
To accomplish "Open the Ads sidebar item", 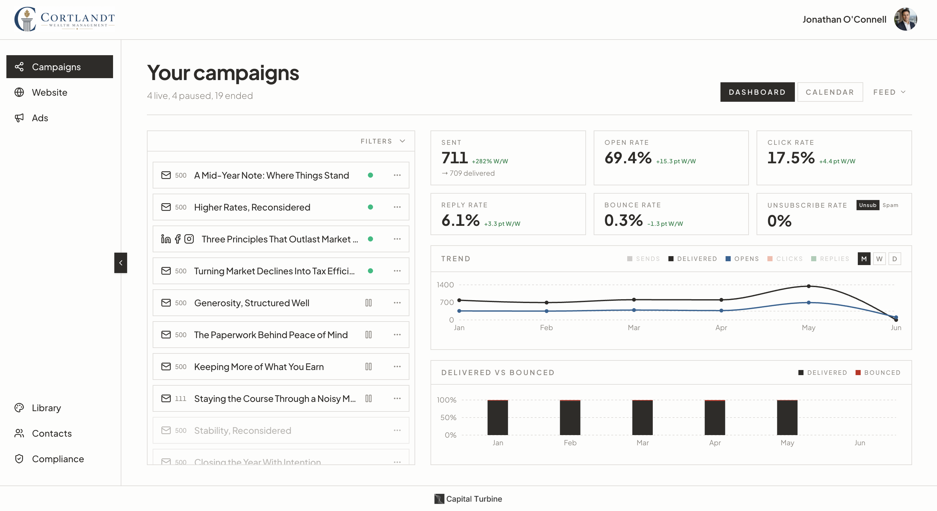I will pos(60,118).
